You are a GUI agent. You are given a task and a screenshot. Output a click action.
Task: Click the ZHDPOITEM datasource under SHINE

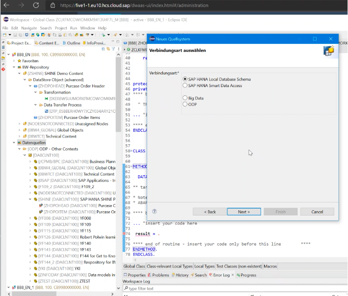coord(77,212)
